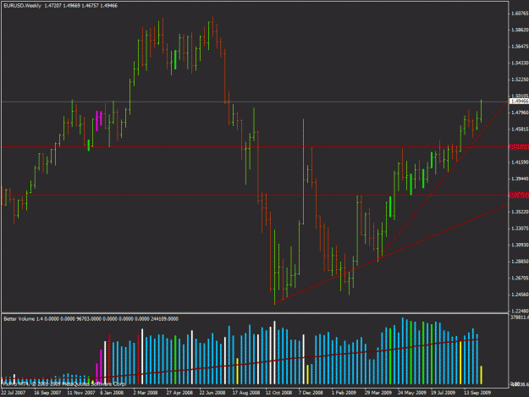The height and width of the screenshot is (397, 529).
Task: Select the shallow red rising trendline
Action: [391, 254]
